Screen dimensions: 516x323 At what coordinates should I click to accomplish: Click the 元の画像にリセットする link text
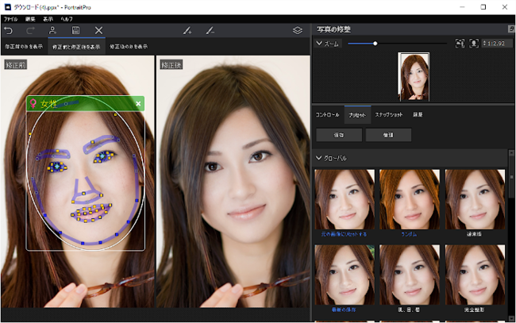click(344, 234)
